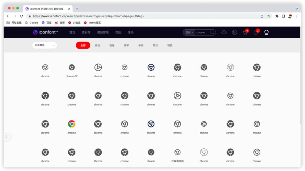Click the URL address bar
This screenshot has width=305, height=171.
click(144, 16)
